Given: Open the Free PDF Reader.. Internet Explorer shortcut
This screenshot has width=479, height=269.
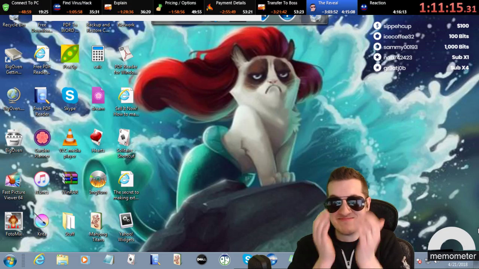Looking at the screenshot, I should 42,60.
